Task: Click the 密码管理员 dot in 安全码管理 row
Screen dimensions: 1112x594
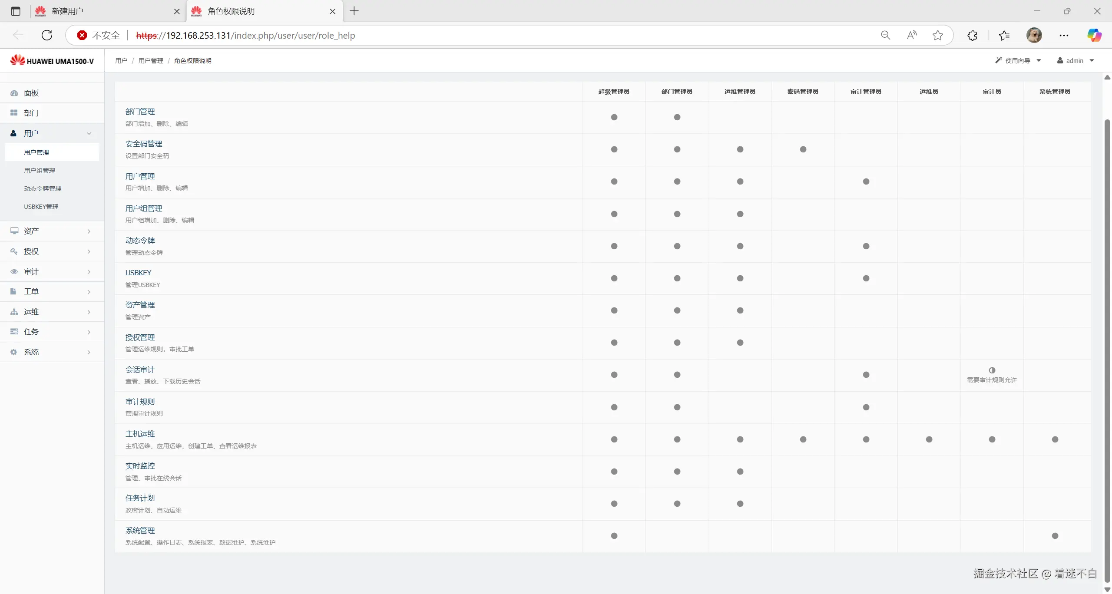Action: [803, 149]
